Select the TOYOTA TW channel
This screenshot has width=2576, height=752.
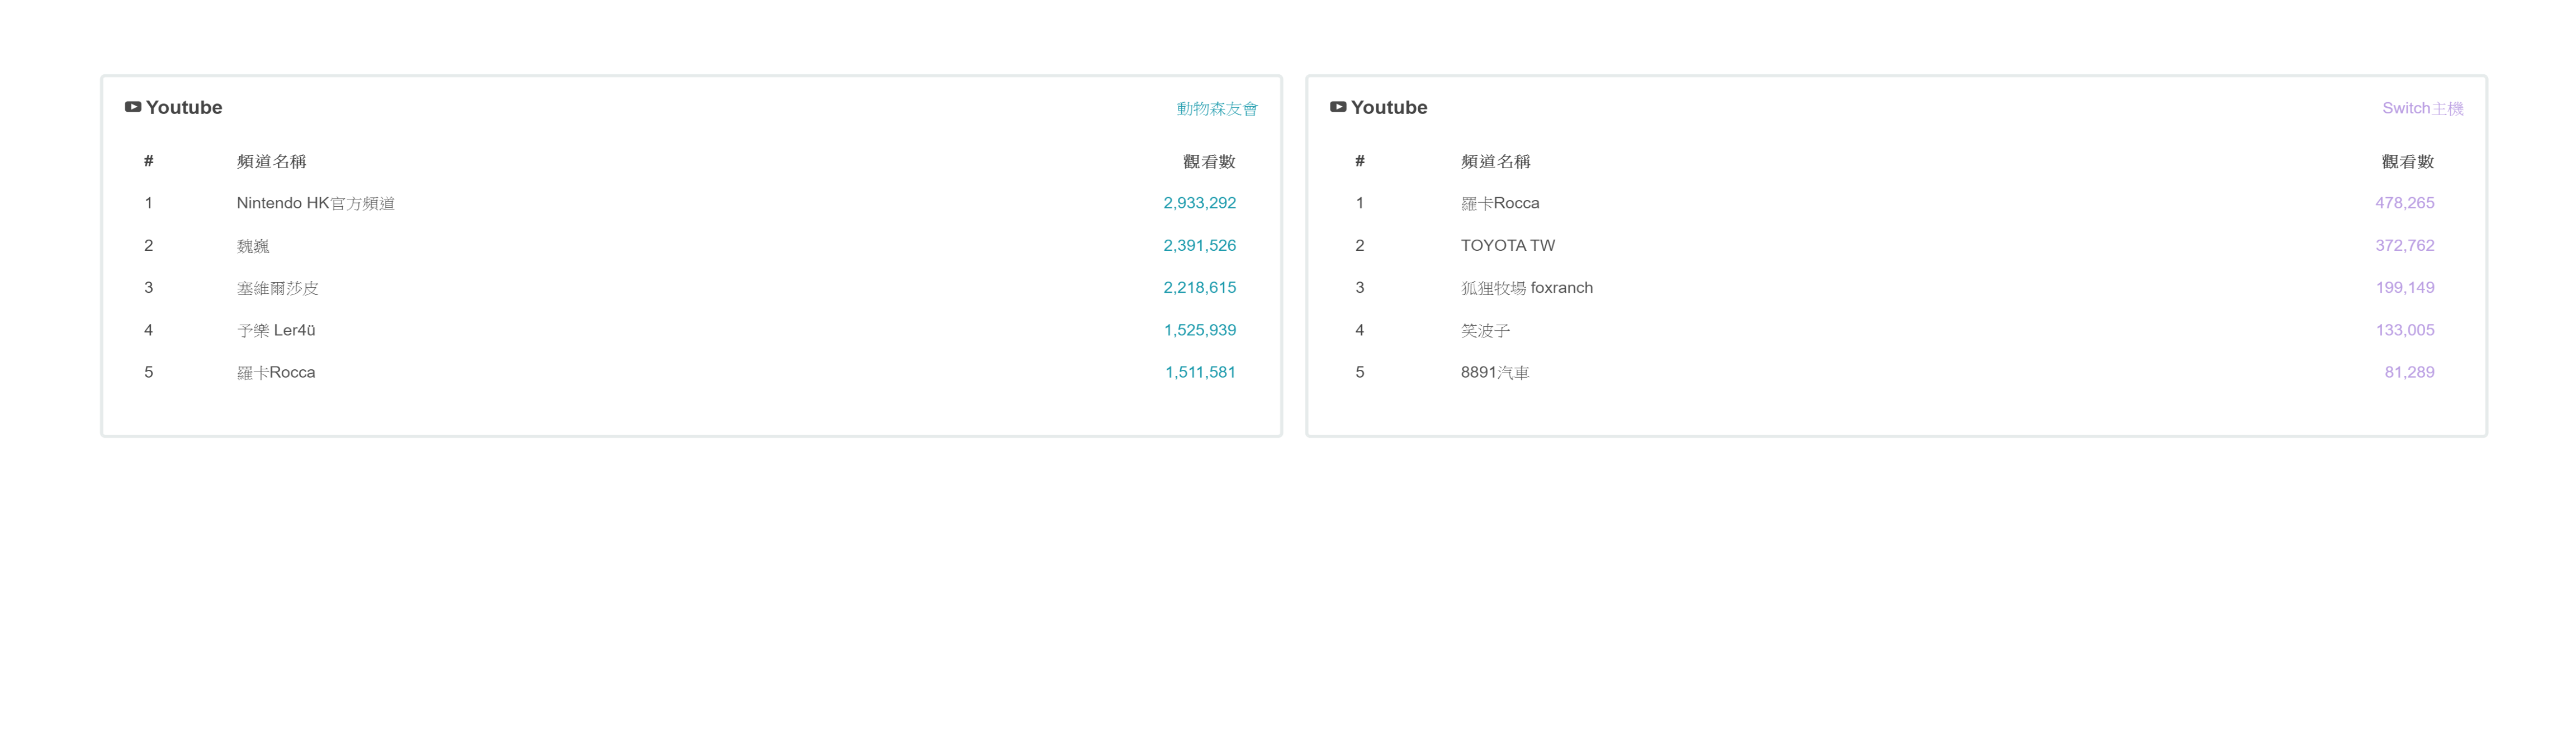click(x=1507, y=245)
